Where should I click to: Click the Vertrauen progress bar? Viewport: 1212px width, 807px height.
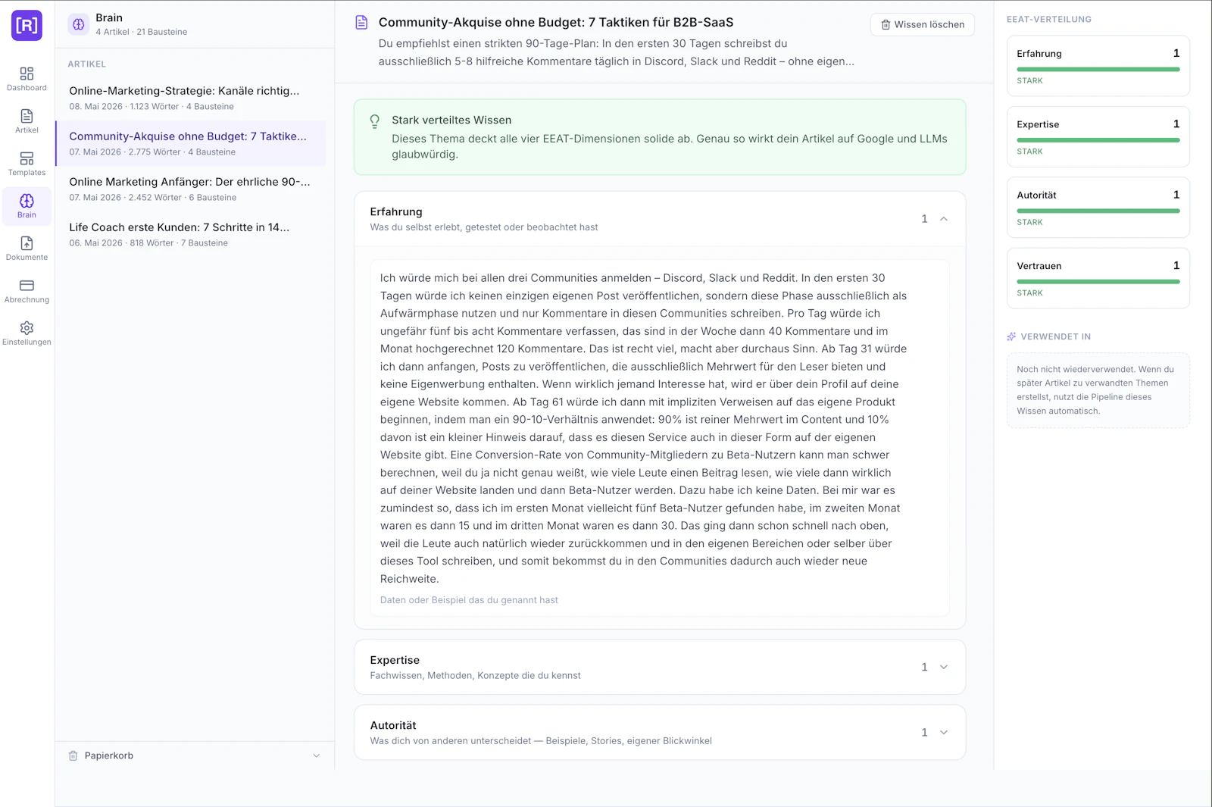pyautogui.click(x=1098, y=282)
